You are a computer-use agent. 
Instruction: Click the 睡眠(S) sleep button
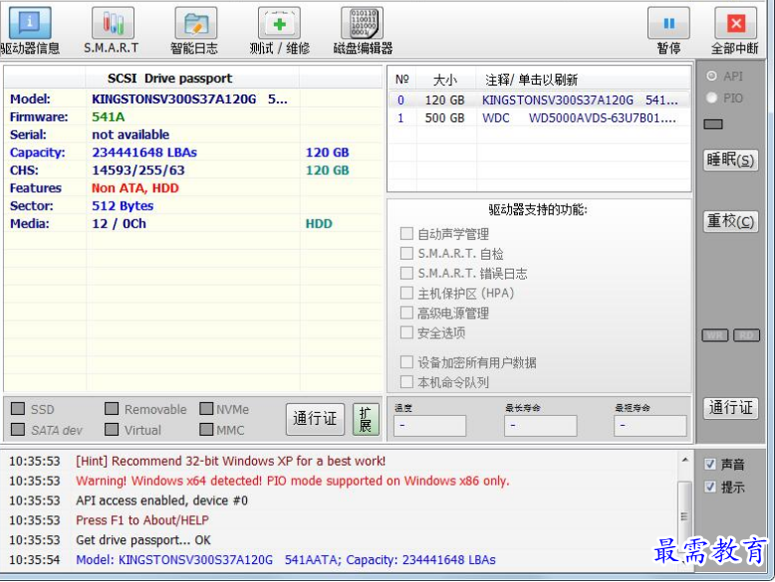(x=730, y=160)
